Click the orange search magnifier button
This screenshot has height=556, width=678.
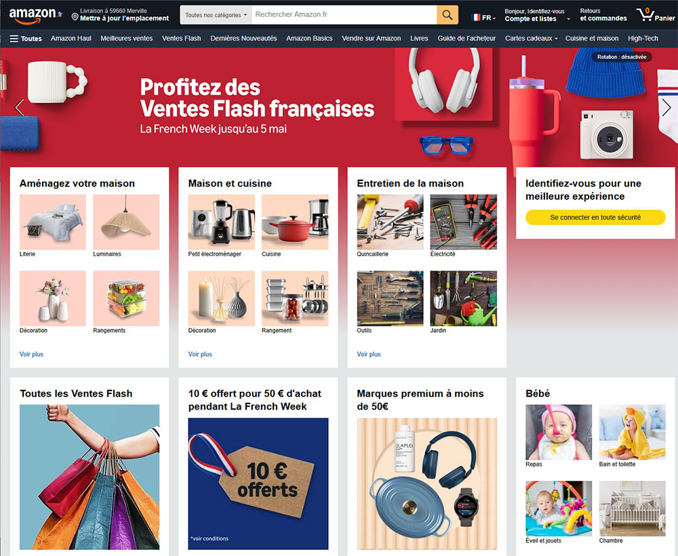click(x=447, y=15)
